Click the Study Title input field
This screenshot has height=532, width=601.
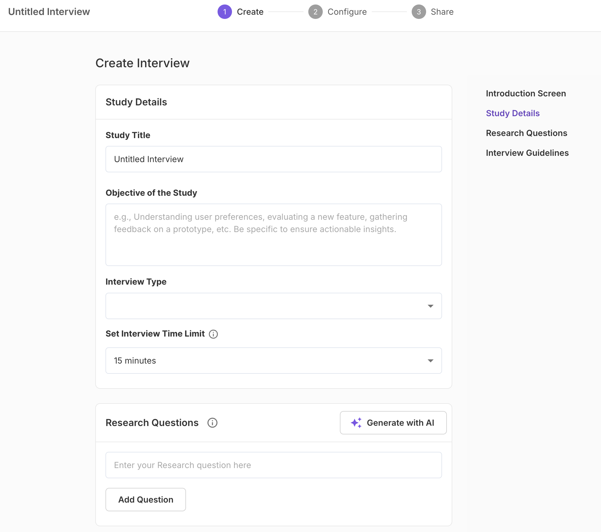tap(273, 159)
